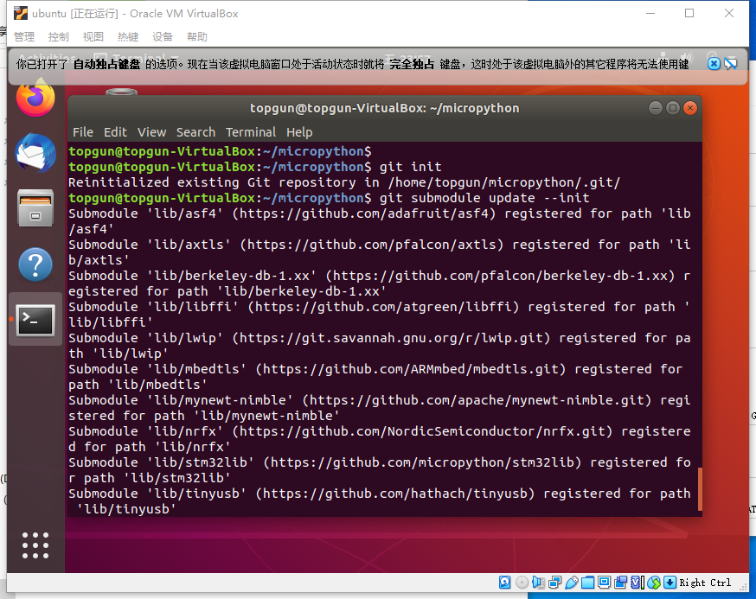Open the 设备 menu in VirtualBox
This screenshot has width=756, height=599.
coord(163,36)
